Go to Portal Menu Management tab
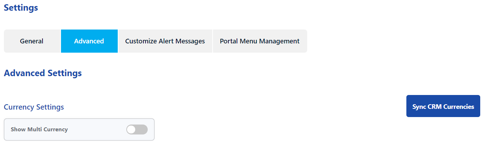 click(260, 41)
